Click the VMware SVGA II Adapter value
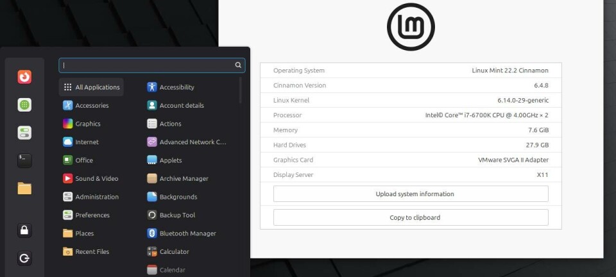616x277 pixels. coord(513,160)
